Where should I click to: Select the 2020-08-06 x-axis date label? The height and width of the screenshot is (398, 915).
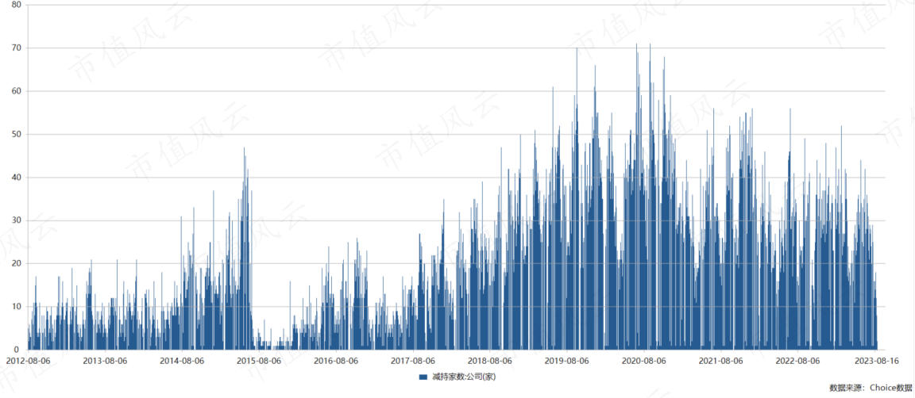[644, 361]
